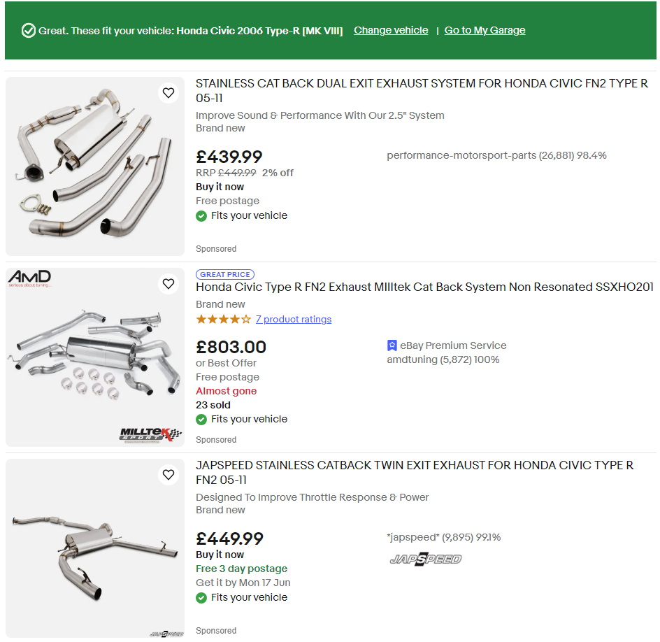View Japspeed twin exit exhaust product image

pos(95,548)
